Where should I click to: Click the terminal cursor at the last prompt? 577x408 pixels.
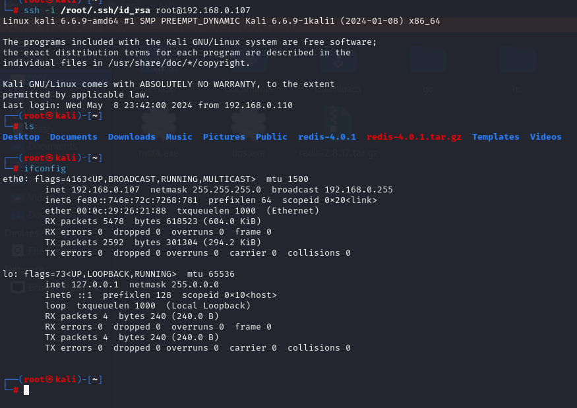coord(26,390)
